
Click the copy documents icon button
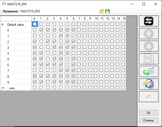[x=149, y=59]
